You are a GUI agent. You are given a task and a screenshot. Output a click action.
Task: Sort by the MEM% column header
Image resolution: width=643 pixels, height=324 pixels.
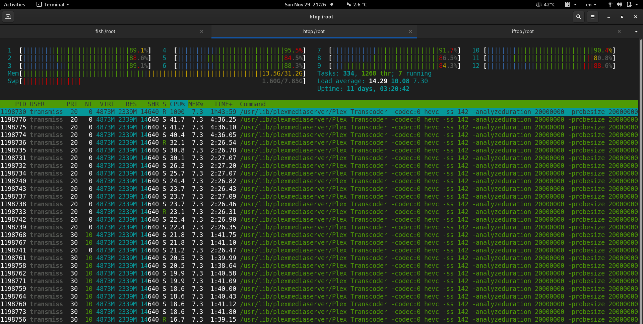coord(196,104)
